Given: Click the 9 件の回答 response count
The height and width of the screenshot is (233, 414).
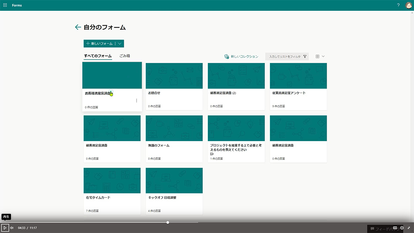Looking at the screenshot, I should click(279, 106).
